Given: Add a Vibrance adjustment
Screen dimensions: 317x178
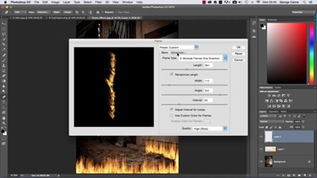Looking at the screenshot, I should click(288, 95).
